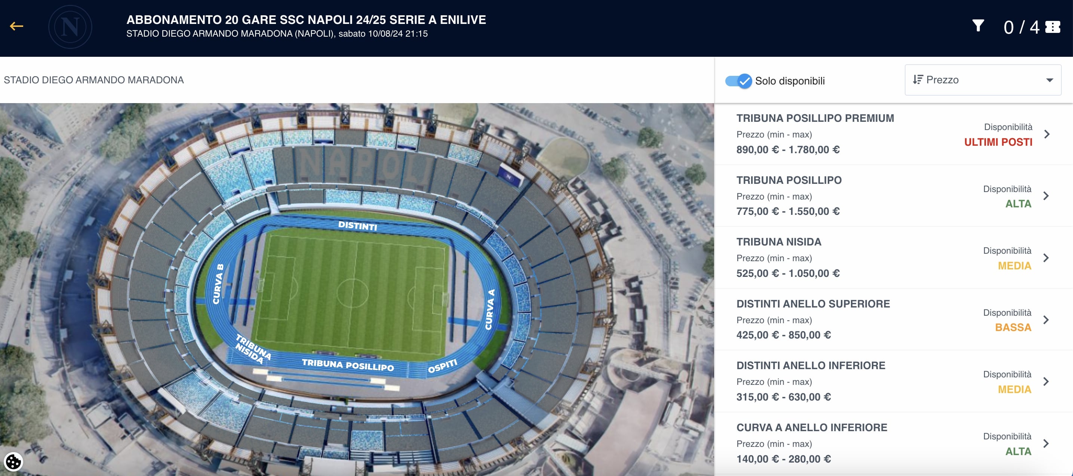This screenshot has width=1073, height=476.
Task: Click Tribuna Nisida label on the map
Action: point(253,349)
